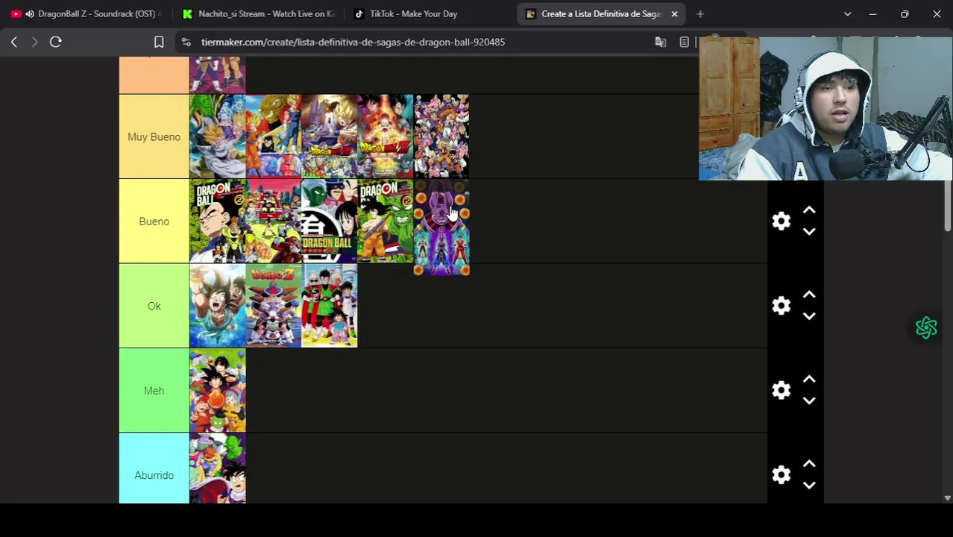Viewport: 953px width, 537px height.
Task: Open settings gear for the Bueno row
Action: click(x=781, y=221)
